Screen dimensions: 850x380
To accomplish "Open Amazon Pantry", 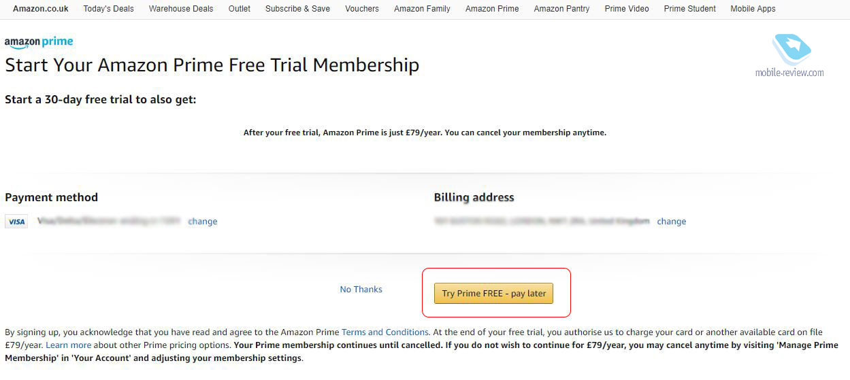I will tap(561, 9).
